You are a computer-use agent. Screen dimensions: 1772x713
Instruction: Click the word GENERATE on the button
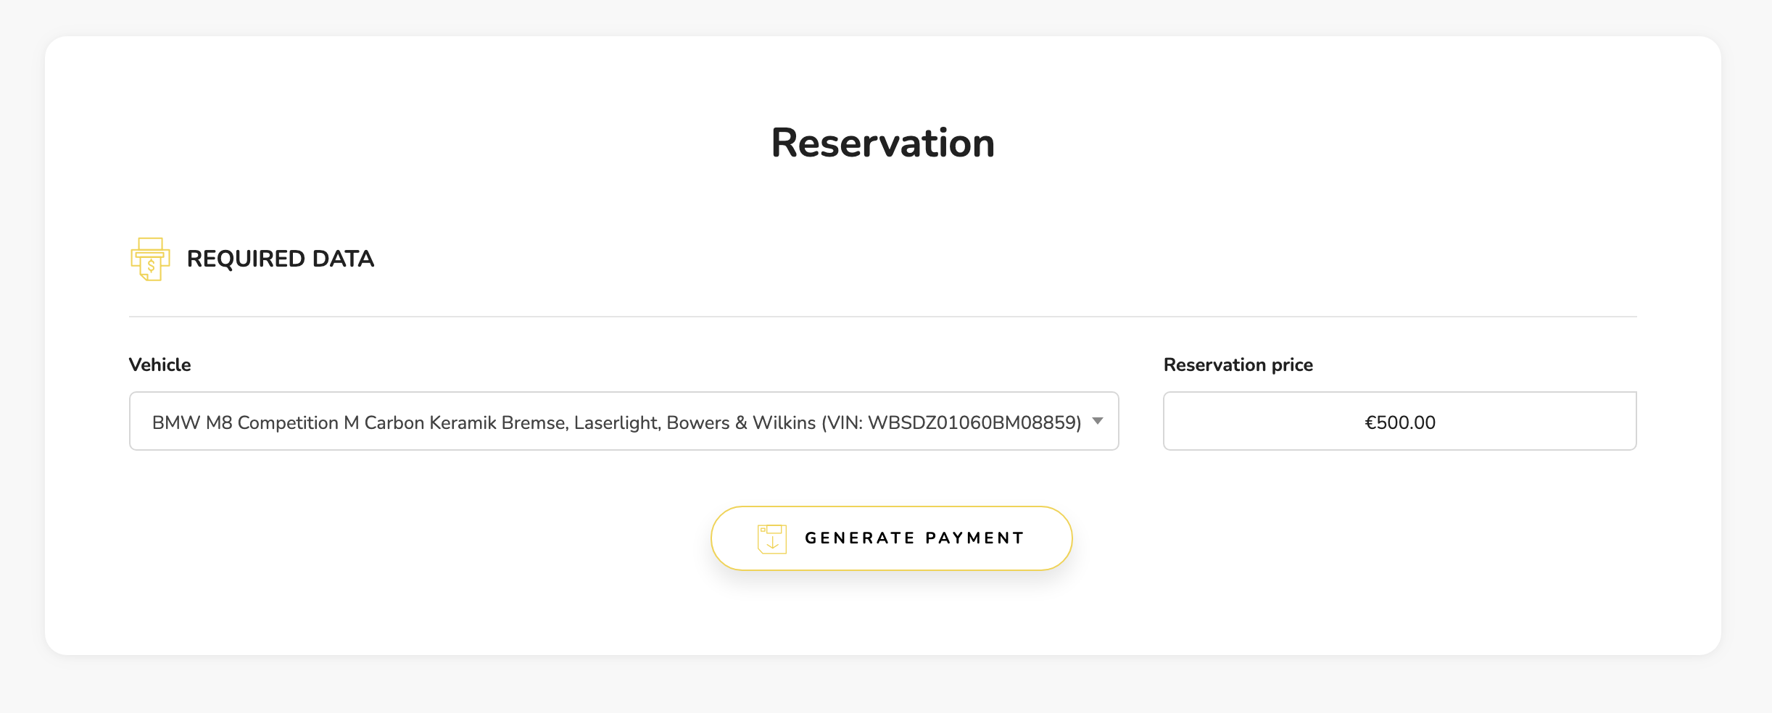(859, 538)
